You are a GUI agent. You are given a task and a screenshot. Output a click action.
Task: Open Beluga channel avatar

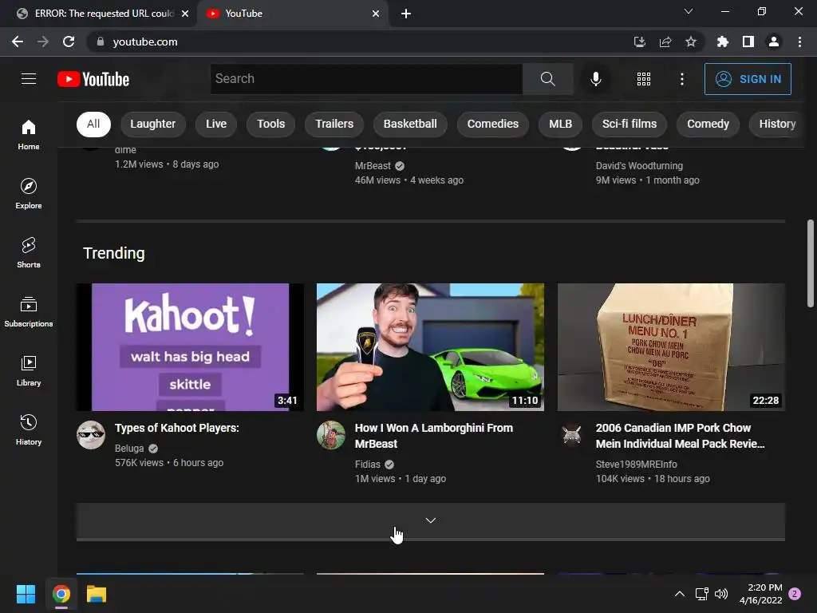[91, 435]
